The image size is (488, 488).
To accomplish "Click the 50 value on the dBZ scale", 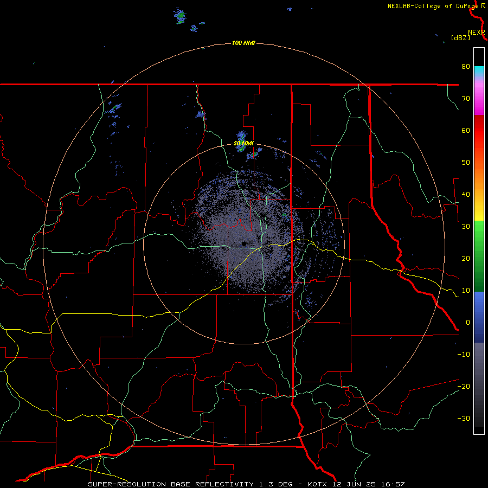I will tap(466, 163).
